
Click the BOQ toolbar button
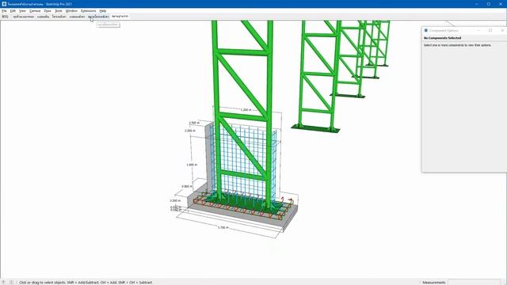6,16
